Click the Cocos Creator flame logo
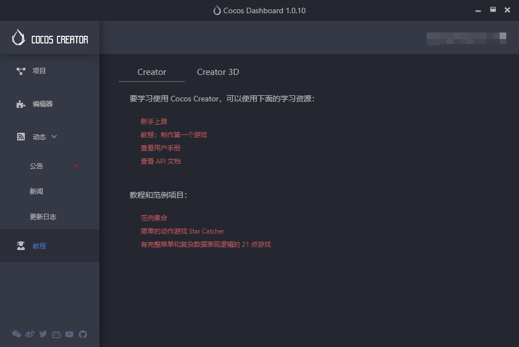The image size is (519, 347). click(x=19, y=37)
